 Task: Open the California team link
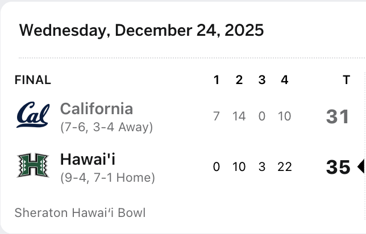pyautogui.click(x=97, y=108)
